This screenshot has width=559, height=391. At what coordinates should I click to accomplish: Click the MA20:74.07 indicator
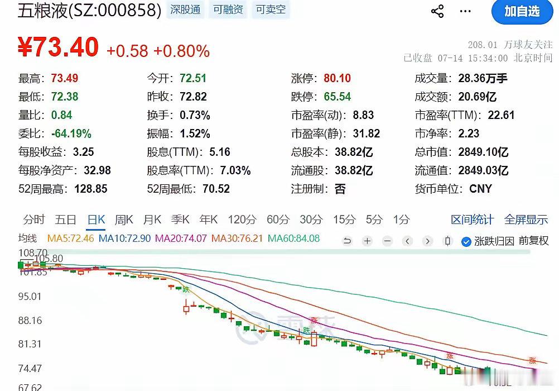tap(181, 238)
